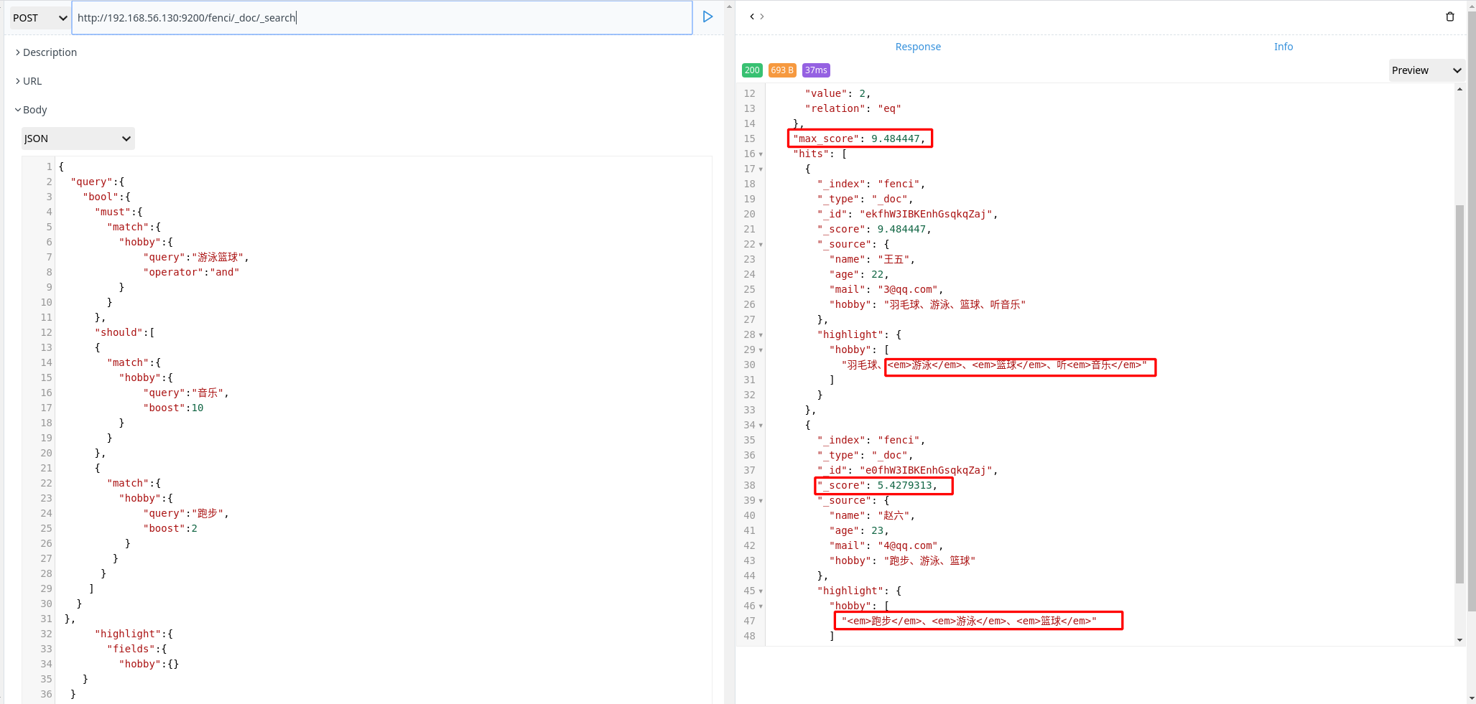Open the JSON body format selector
Screen dimensions: 1476x704
click(77, 138)
